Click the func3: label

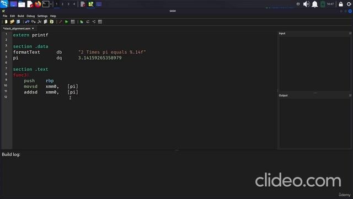pyautogui.click(x=21, y=75)
